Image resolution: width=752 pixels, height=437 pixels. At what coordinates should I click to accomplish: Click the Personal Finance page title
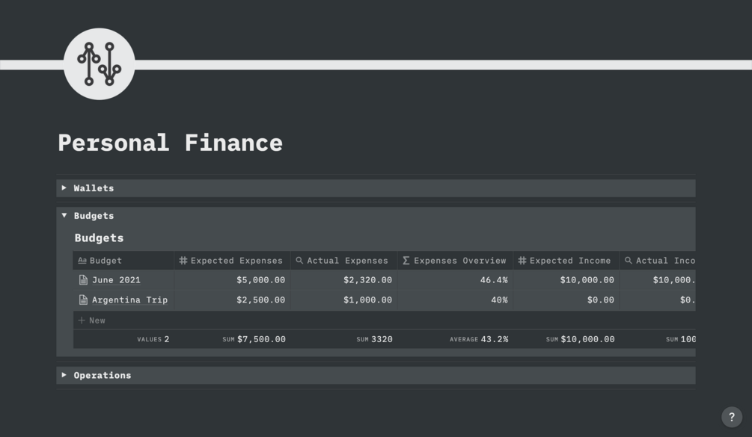point(171,143)
